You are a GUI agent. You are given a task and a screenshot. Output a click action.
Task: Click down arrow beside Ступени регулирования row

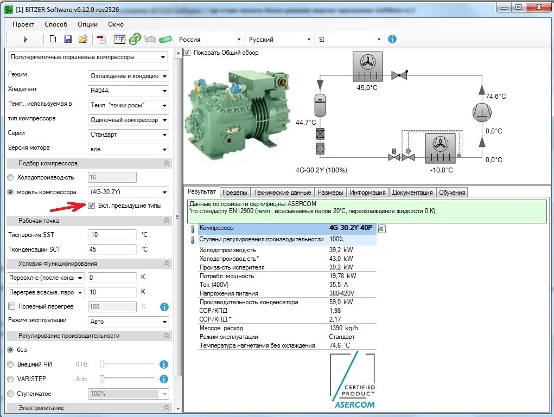pos(192,240)
